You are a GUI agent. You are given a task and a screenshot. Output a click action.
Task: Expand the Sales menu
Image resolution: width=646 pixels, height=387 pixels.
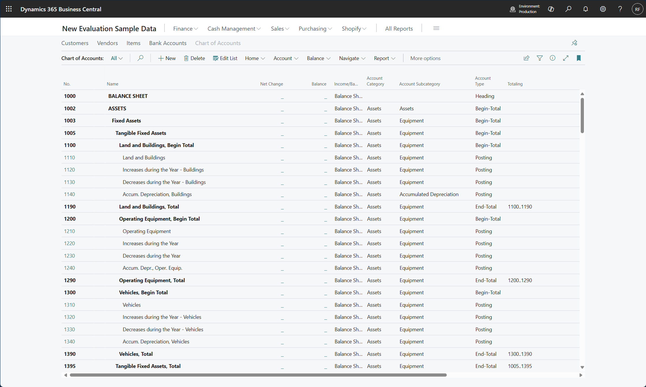click(280, 29)
